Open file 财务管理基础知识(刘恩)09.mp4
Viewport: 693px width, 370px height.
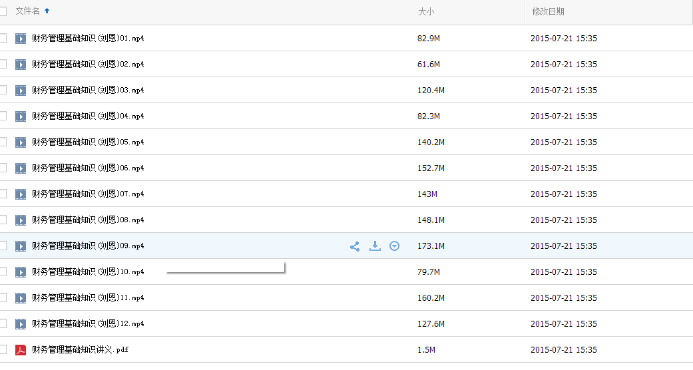click(x=88, y=246)
